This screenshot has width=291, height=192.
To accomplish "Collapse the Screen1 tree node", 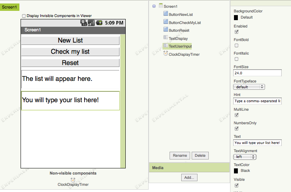I will tap(154, 6).
